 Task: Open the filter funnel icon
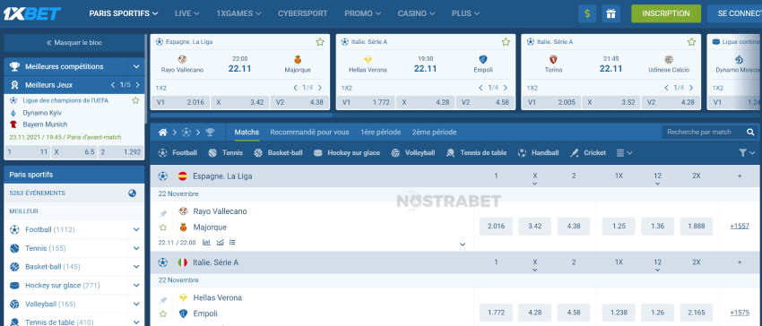point(742,152)
